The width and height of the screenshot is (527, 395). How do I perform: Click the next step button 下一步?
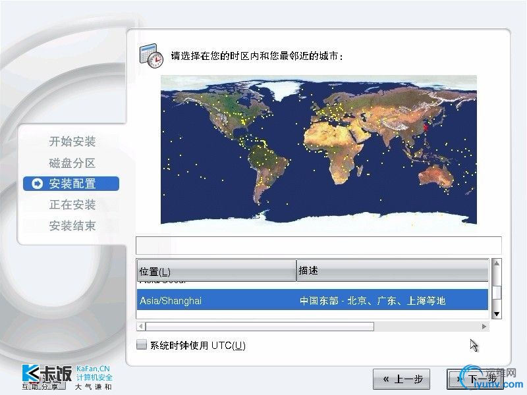click(x=475, y=379)
